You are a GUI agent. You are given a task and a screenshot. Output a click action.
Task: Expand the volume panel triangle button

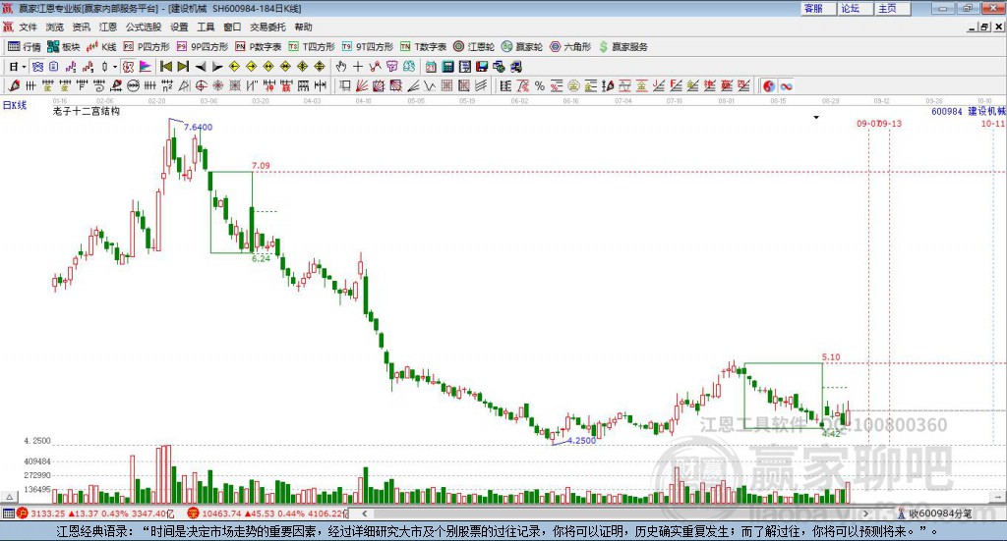(9, 496)
